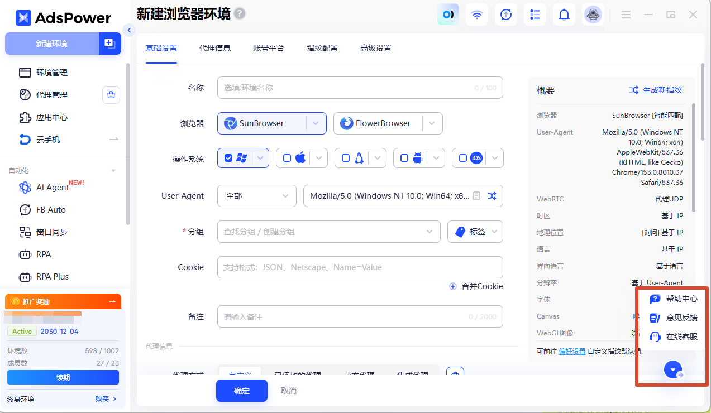Collapse the 自动化 sidebar section
The width and height of the screenshot is (711, 413).
(x=113, y=171)
